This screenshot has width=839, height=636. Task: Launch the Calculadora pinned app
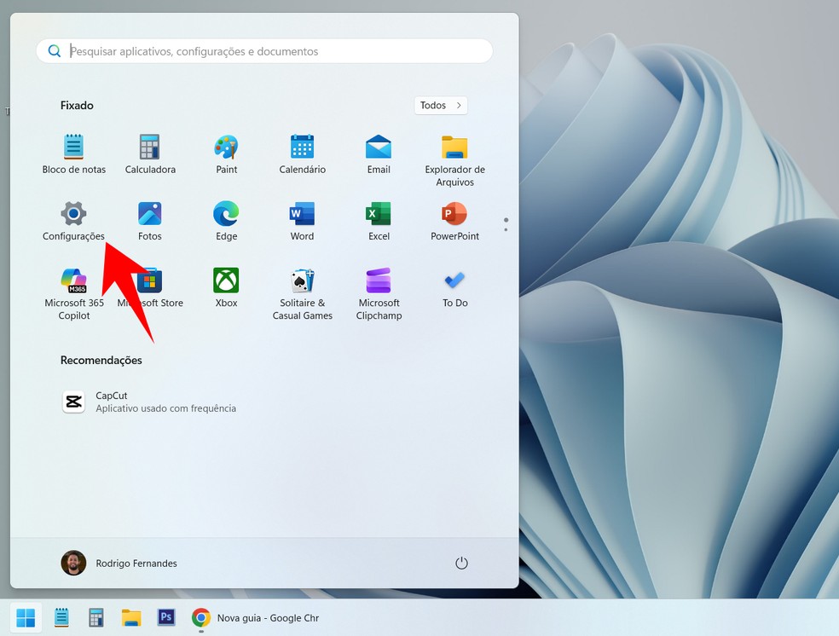(150, 154)
